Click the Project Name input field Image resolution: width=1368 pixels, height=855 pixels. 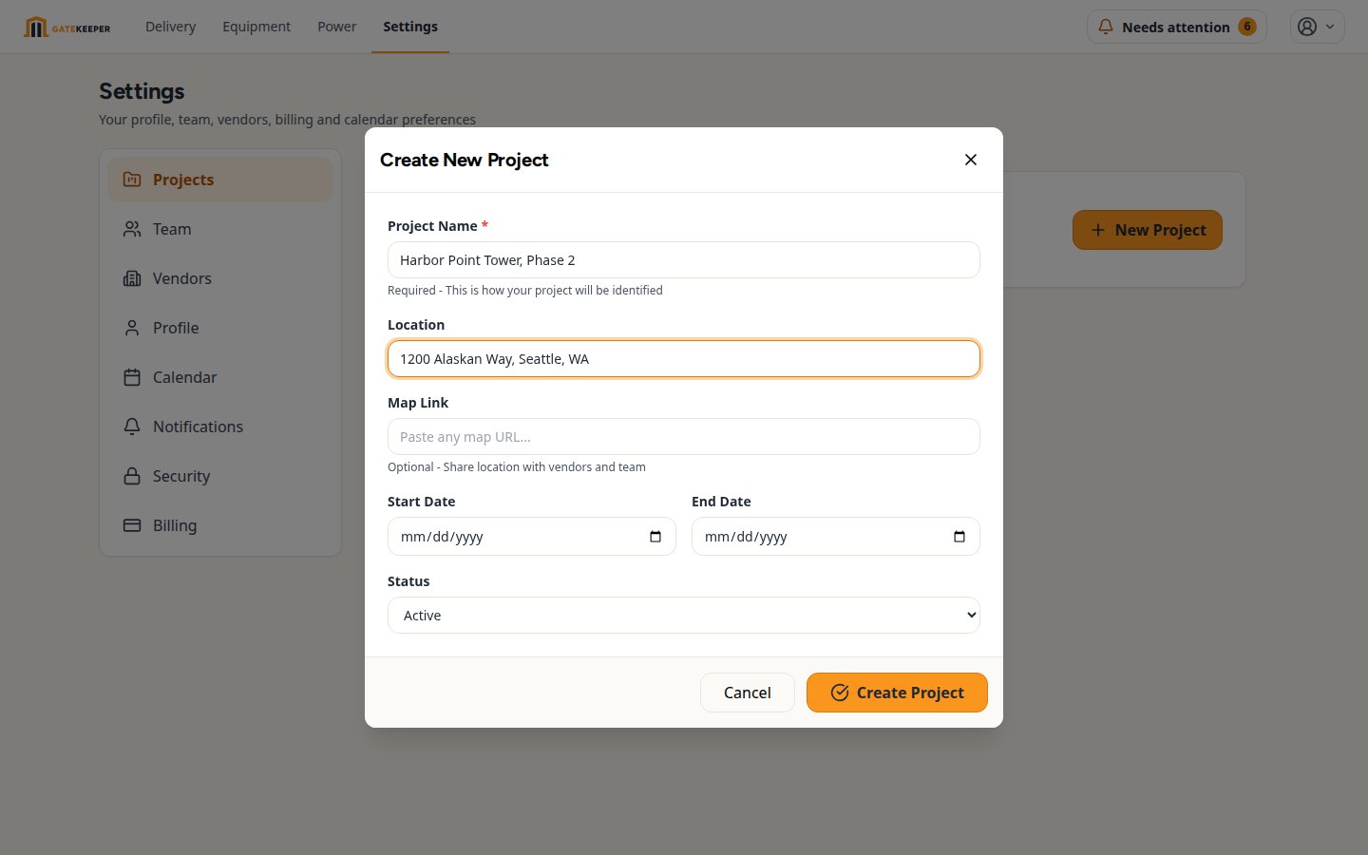coord(684,259)
